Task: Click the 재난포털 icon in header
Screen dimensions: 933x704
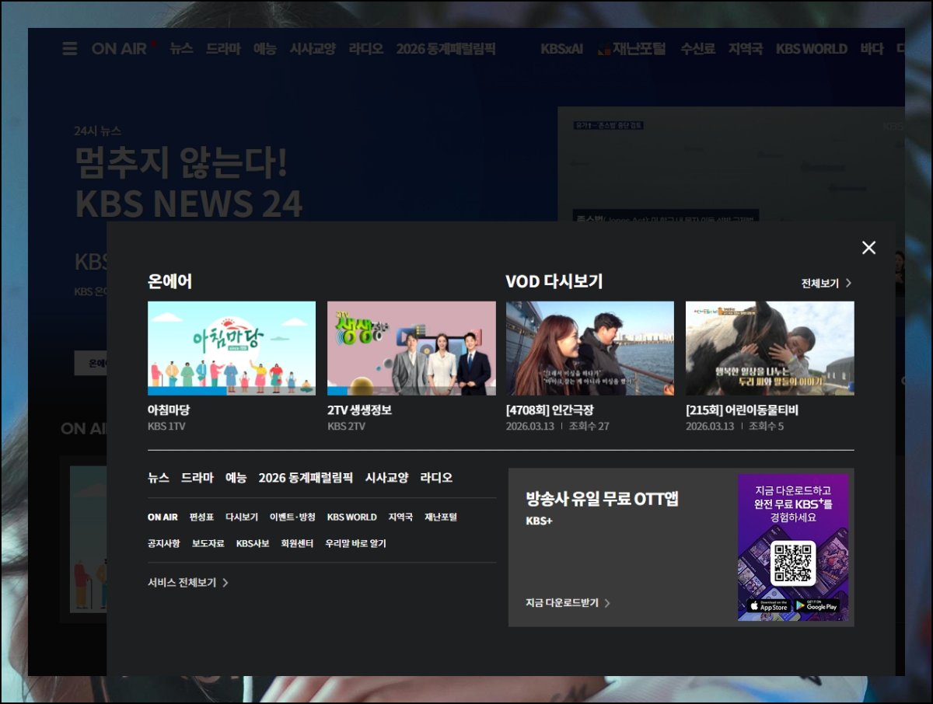Action: 604,49
